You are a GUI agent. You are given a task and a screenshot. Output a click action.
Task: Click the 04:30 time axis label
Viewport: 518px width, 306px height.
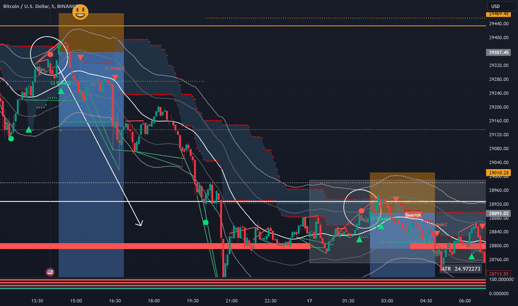click(426, 300)
